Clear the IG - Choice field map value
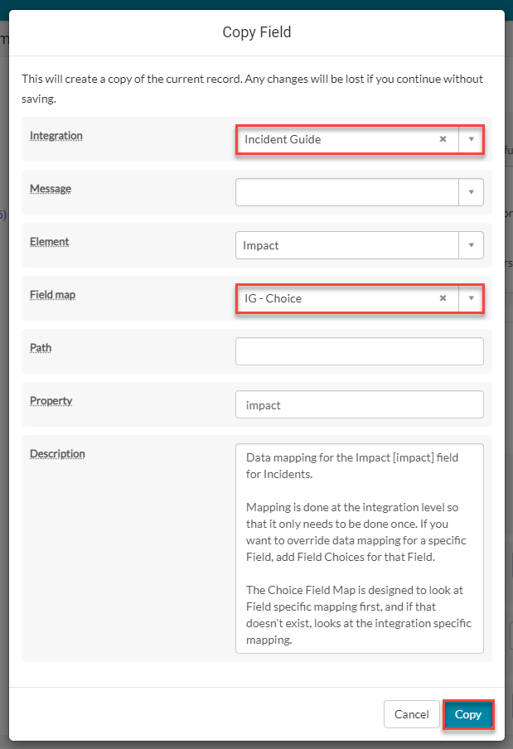Screen dimensions: 513x749 [443, 298]
